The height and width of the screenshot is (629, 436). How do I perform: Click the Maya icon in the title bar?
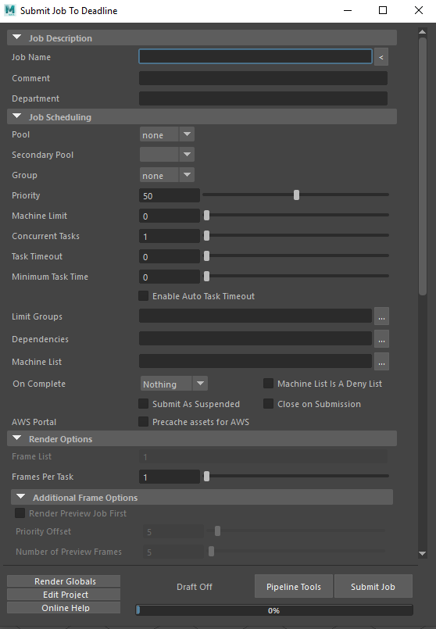pyautogui.click(x=10, y=10)
